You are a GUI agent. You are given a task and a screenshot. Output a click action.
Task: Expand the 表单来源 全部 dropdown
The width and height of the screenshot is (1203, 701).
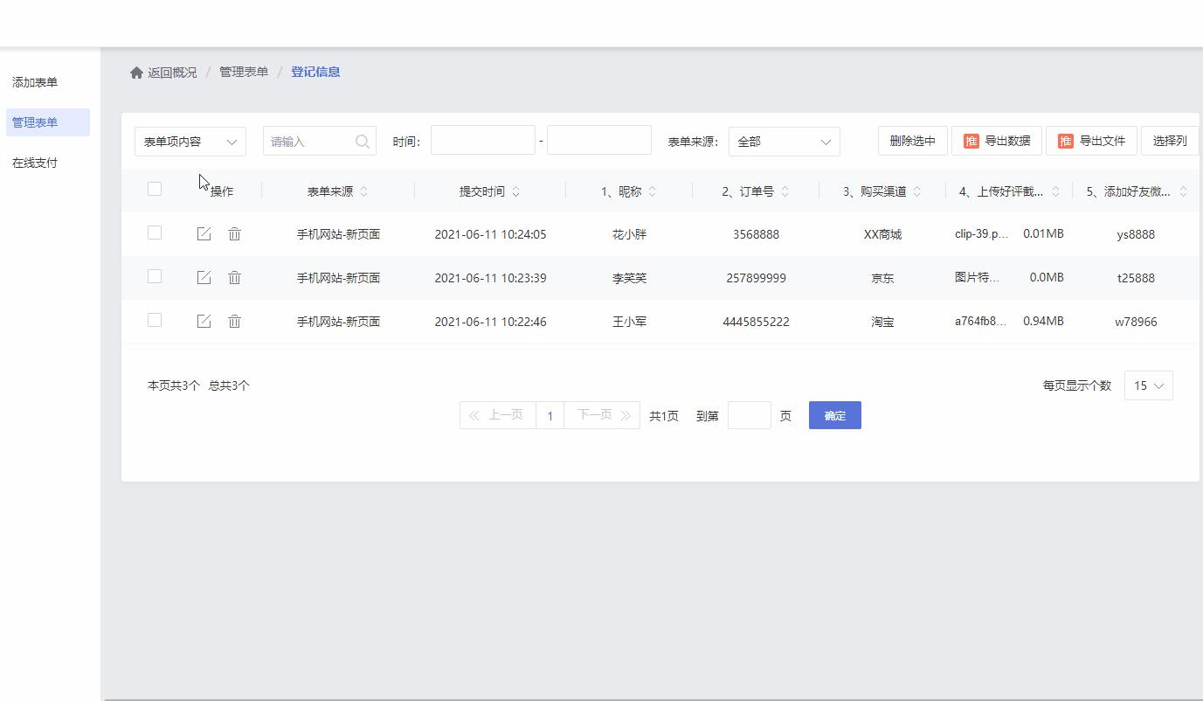[784, 142]
